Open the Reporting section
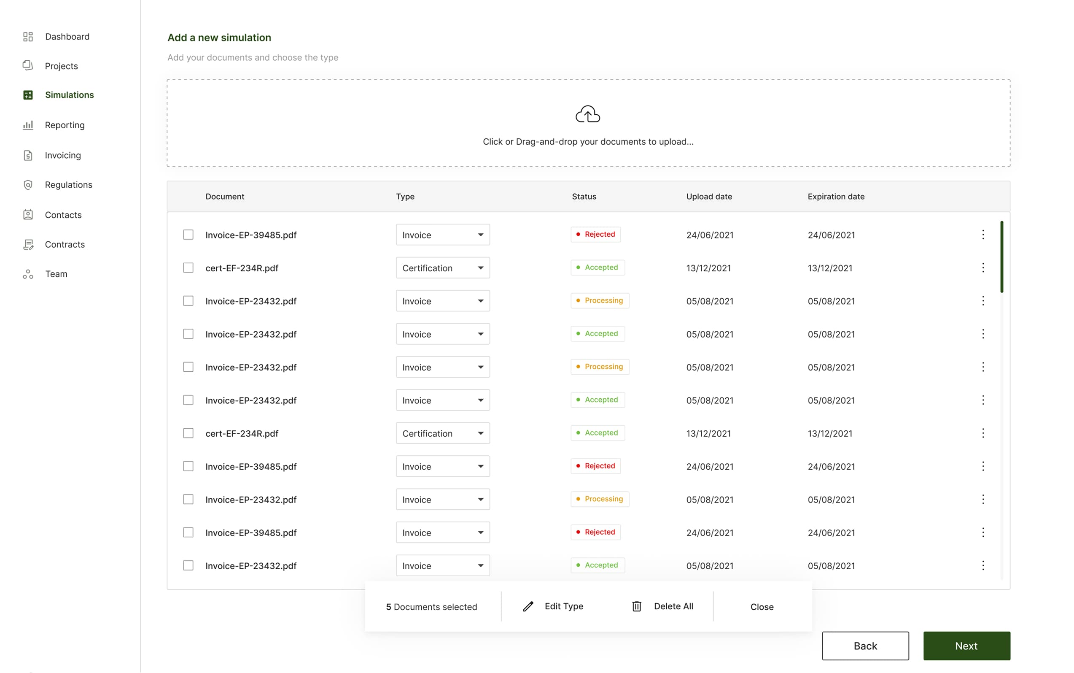Image resolution: width=1074 pixels, height=673 pixels. click(65, 125)
